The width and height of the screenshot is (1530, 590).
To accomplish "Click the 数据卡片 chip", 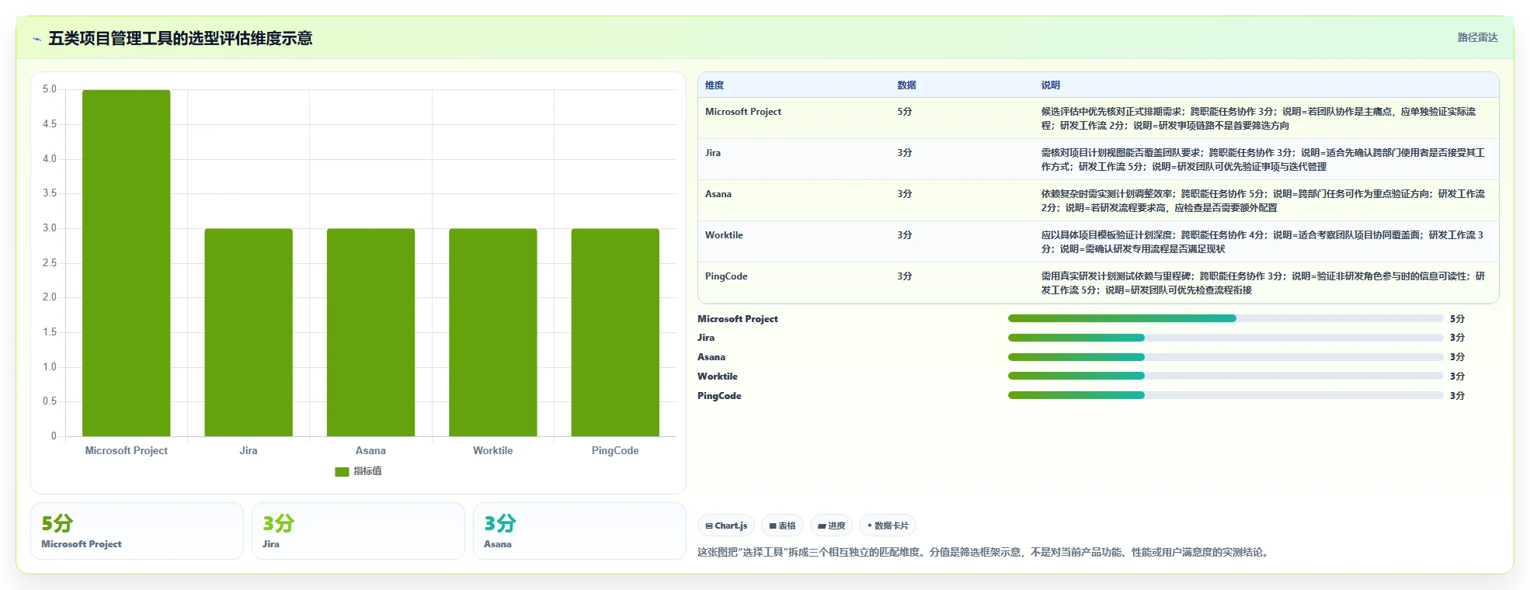I will coord(888,526).
